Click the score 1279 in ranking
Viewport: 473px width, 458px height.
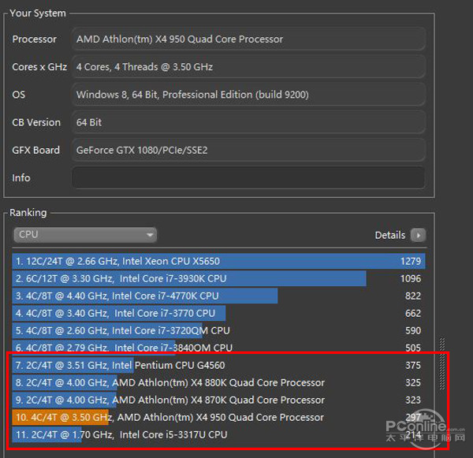pos(411,261)
